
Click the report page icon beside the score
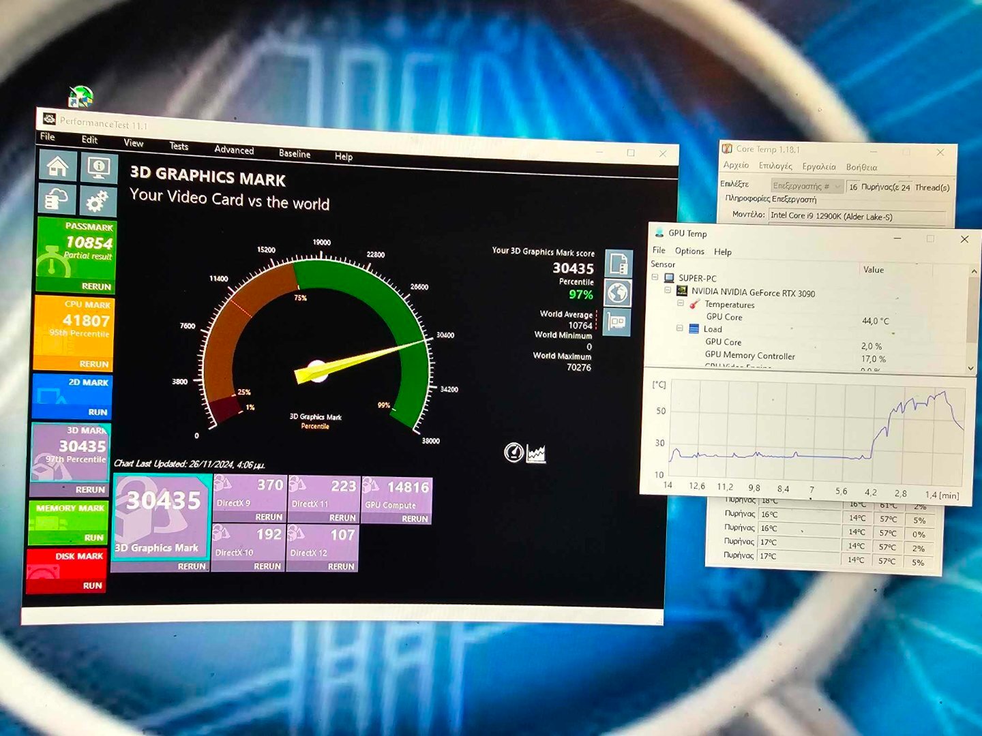(x=619, y=263)
